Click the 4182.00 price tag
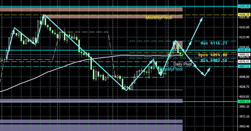Screen dimensions: 251x131 point(244,6)
